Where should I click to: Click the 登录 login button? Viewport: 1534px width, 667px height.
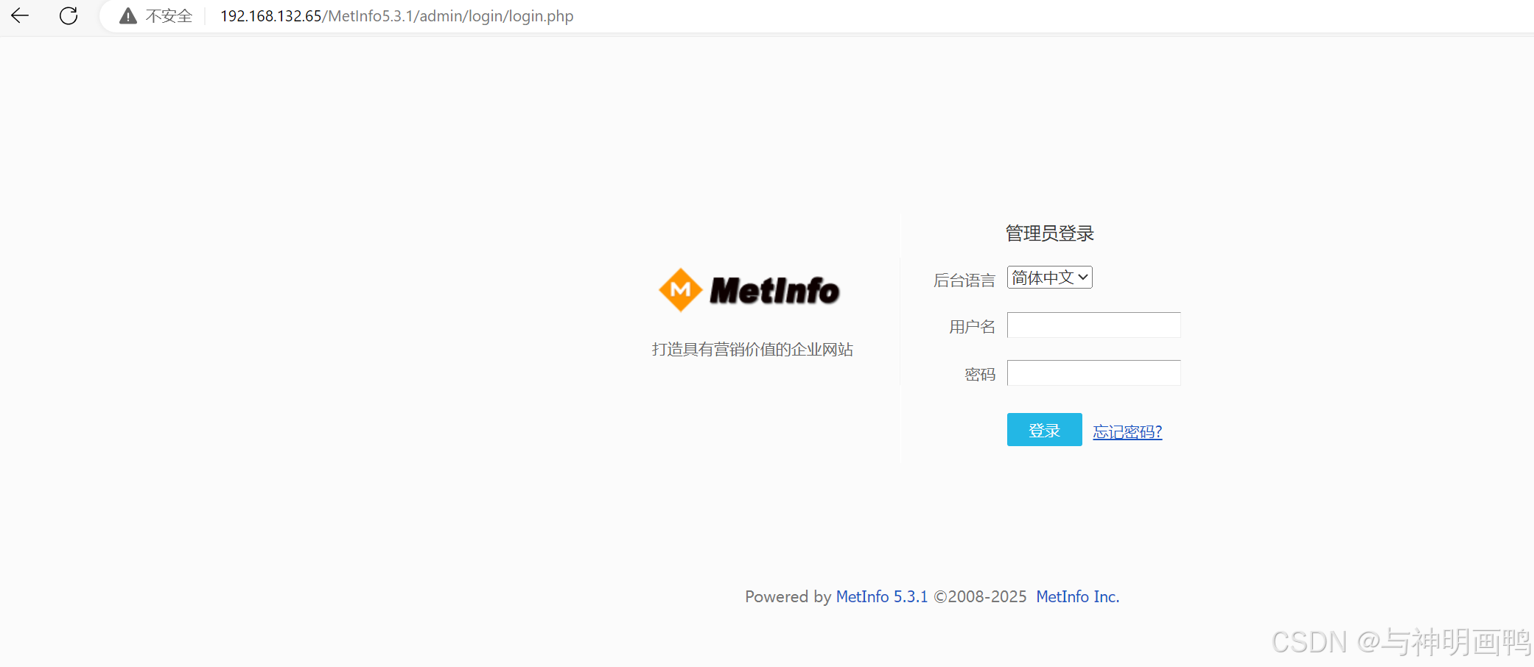click(x=1044, y=430)
